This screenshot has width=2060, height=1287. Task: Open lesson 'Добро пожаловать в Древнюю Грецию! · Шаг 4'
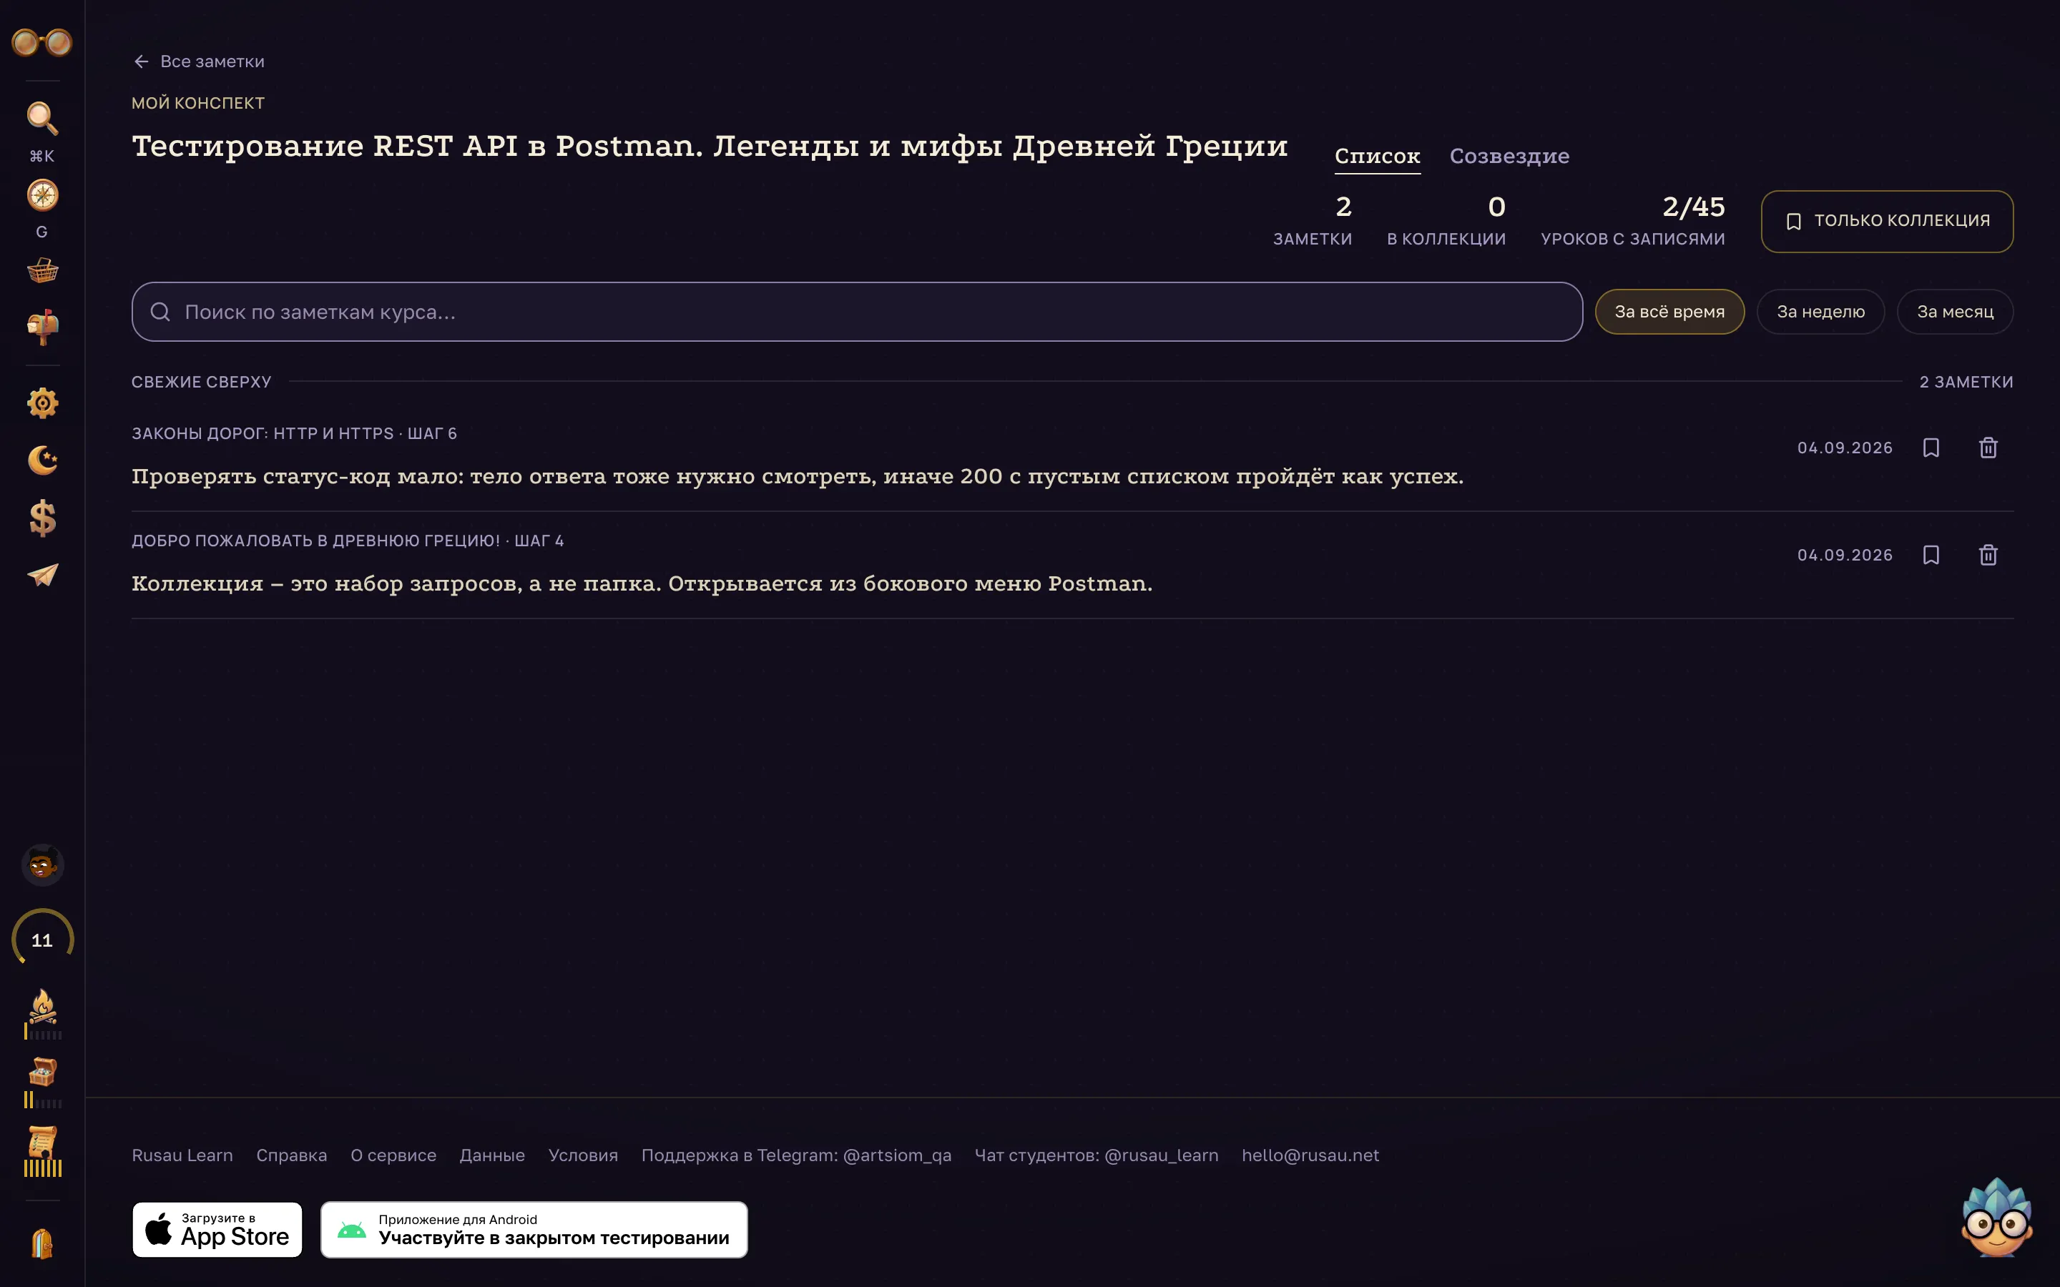pyautogui.click(x=348, y=541)
